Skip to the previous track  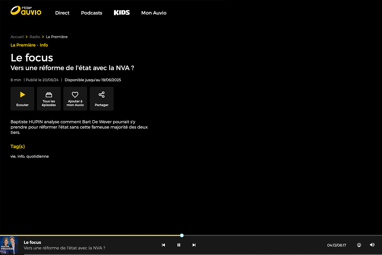[164, 245]
